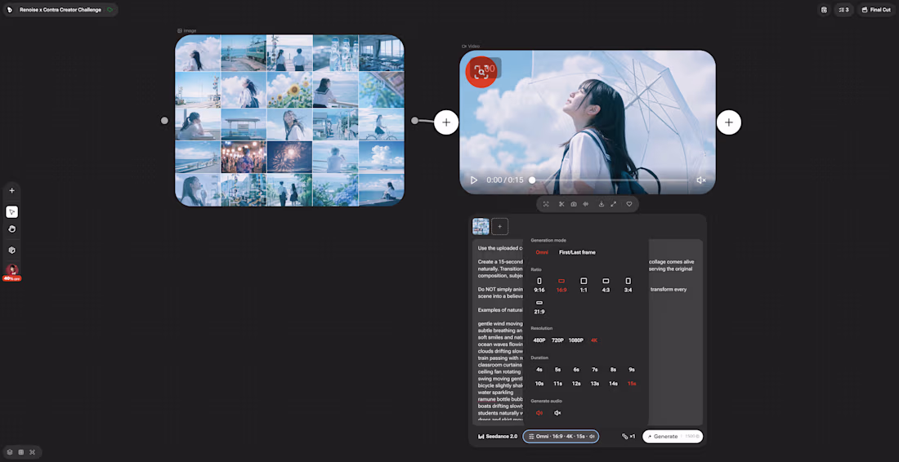Open the Renoise x Contra Creator Challenge title
Viewport: 899px width, 462px height.
click(60, 10)
